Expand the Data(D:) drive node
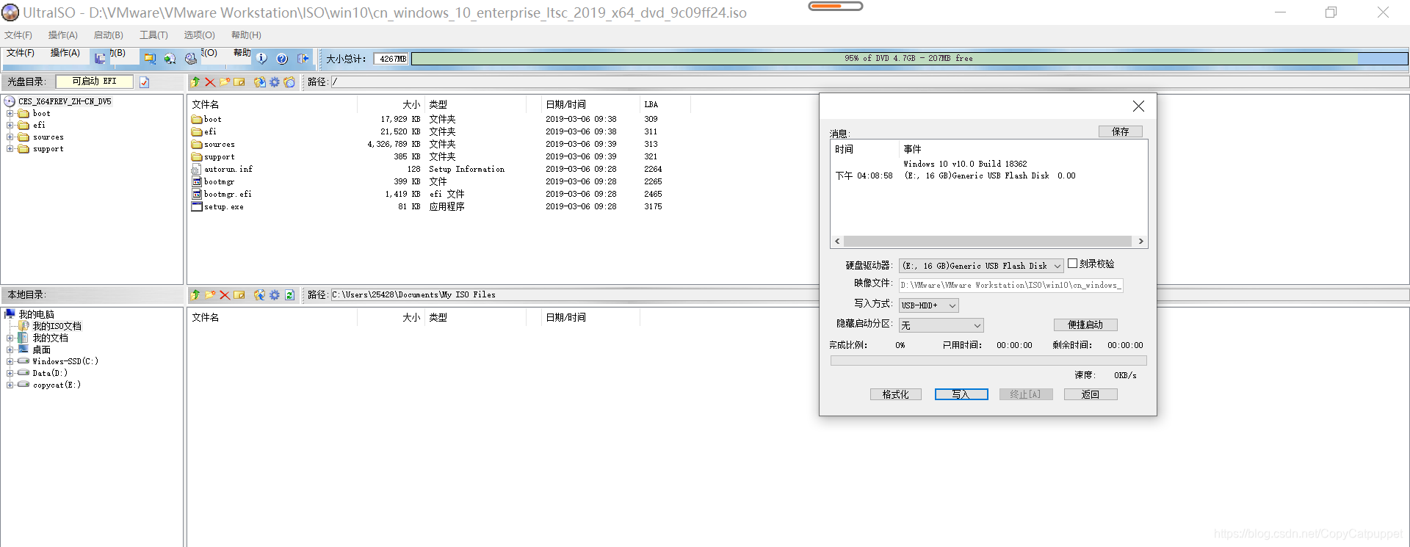 (x=10, y=373)
